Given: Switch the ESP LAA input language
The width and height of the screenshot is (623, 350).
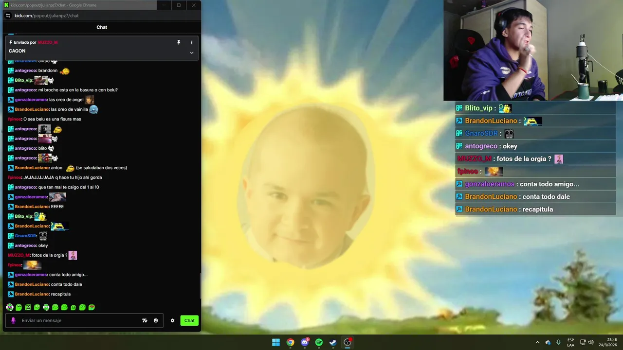Looking at the screenshot, I should pos(570,342).
